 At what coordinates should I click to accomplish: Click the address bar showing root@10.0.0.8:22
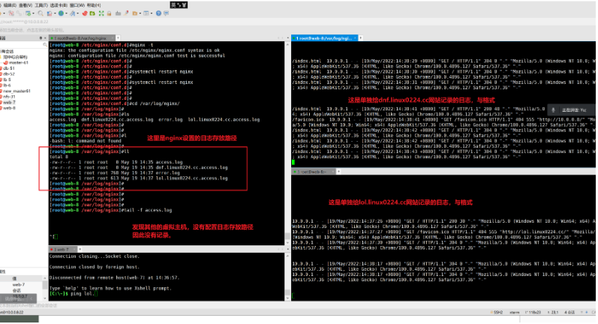click(x=297, y=22)
